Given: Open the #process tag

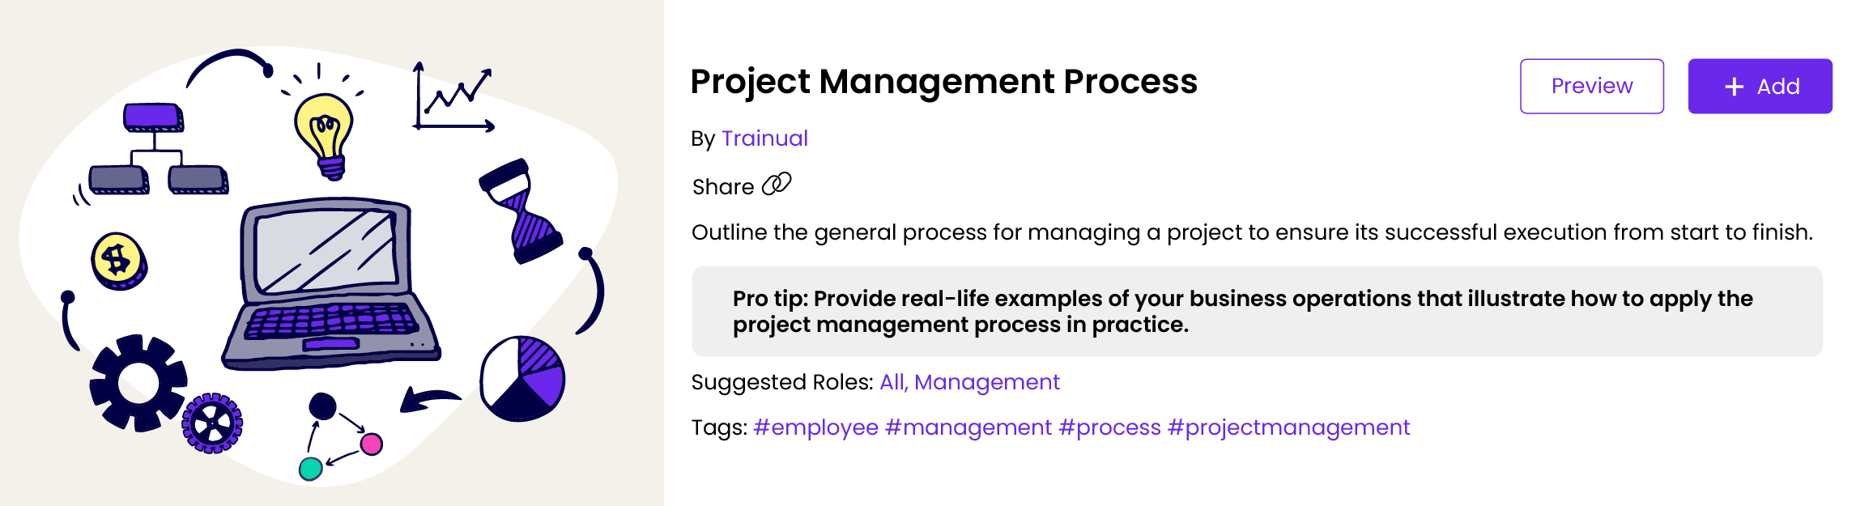Looking at the screenshot, I should point(1111,427).
